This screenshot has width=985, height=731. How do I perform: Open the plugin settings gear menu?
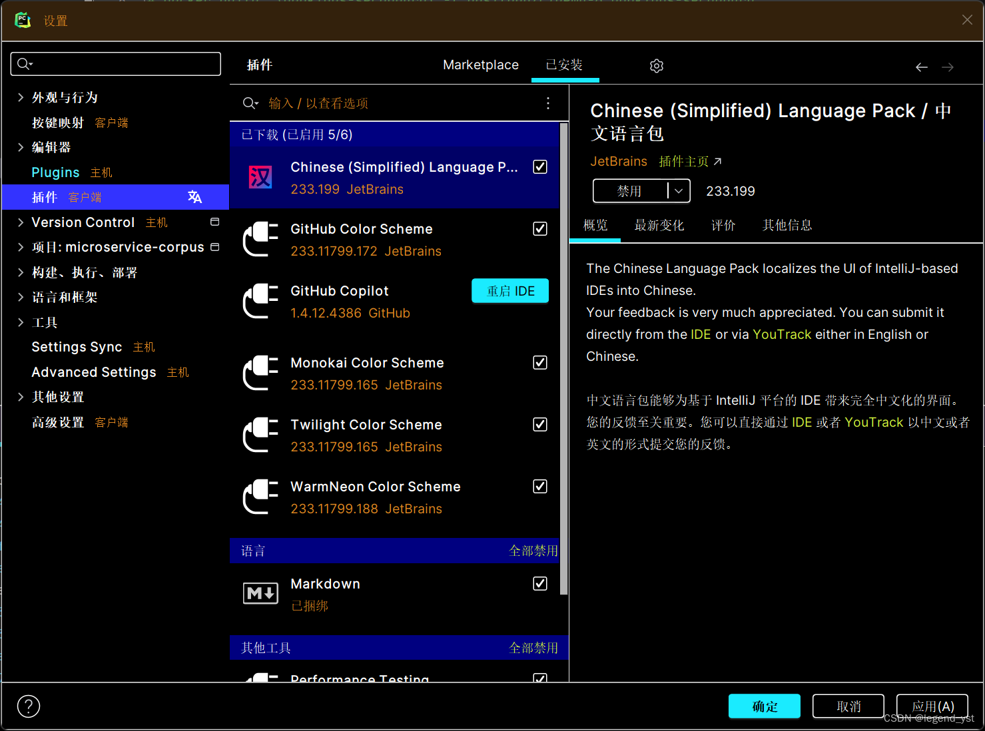(657, 65)
